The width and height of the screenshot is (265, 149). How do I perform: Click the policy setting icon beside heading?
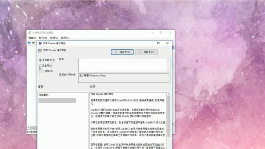coord(40,50)
